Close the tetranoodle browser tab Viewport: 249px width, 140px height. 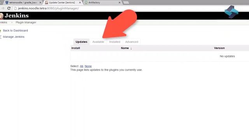(x=40, y=3)
